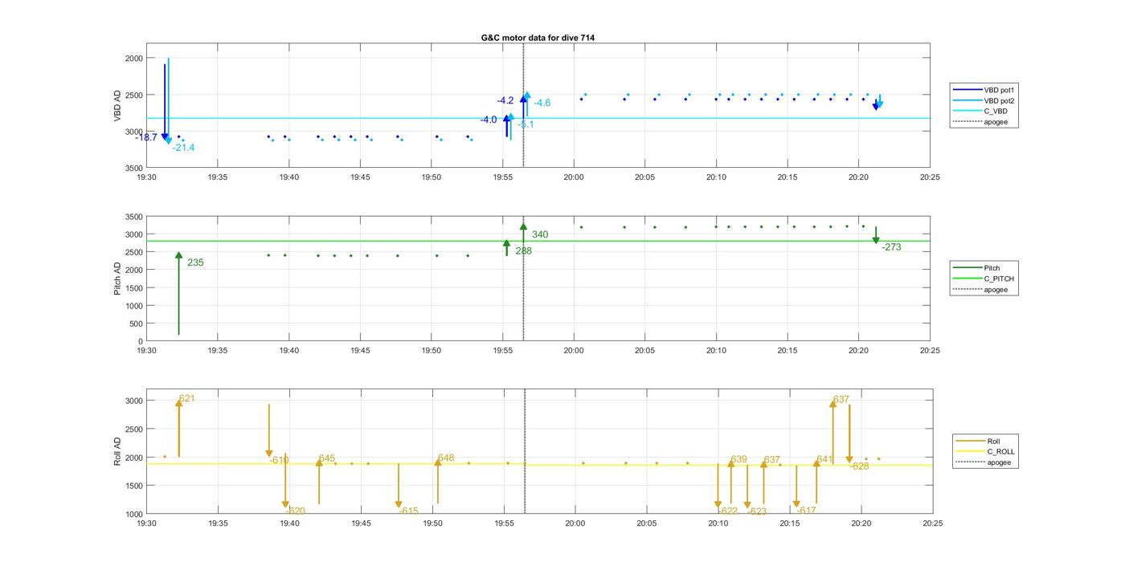Viewport: 1125px width, 578px height.
Task: Click the -622 roll annotation
Action: click(727, 511)
